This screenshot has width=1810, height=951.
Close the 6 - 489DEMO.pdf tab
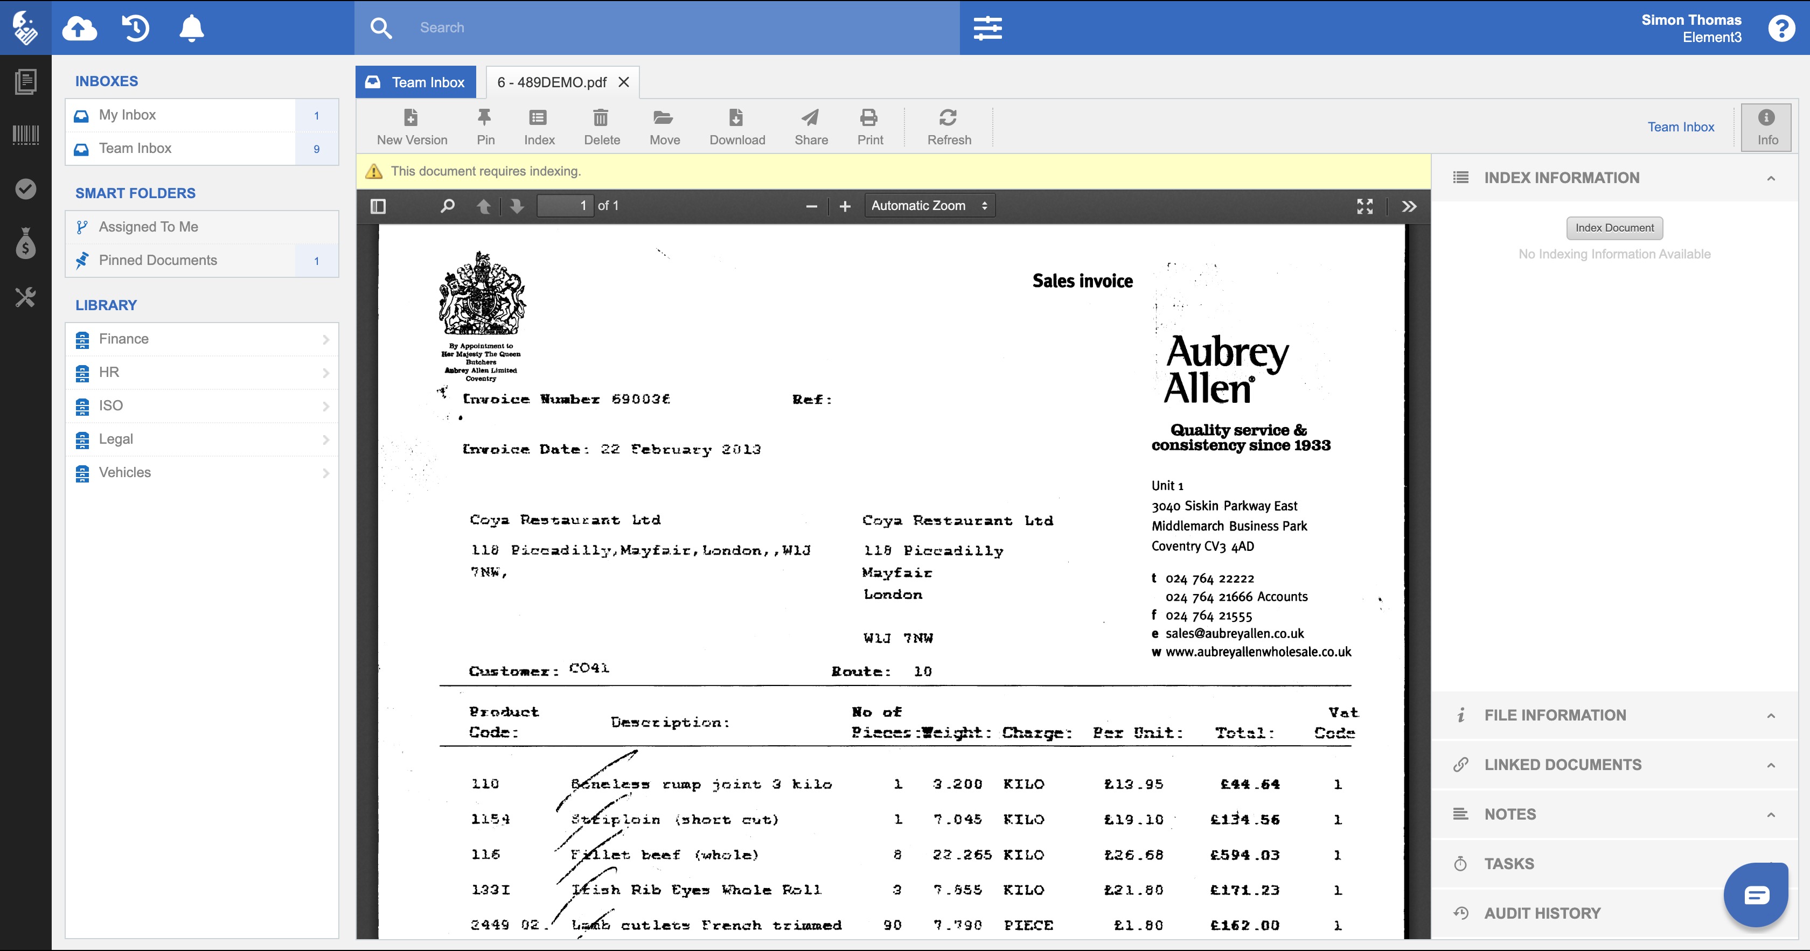[x=623, y=82]
